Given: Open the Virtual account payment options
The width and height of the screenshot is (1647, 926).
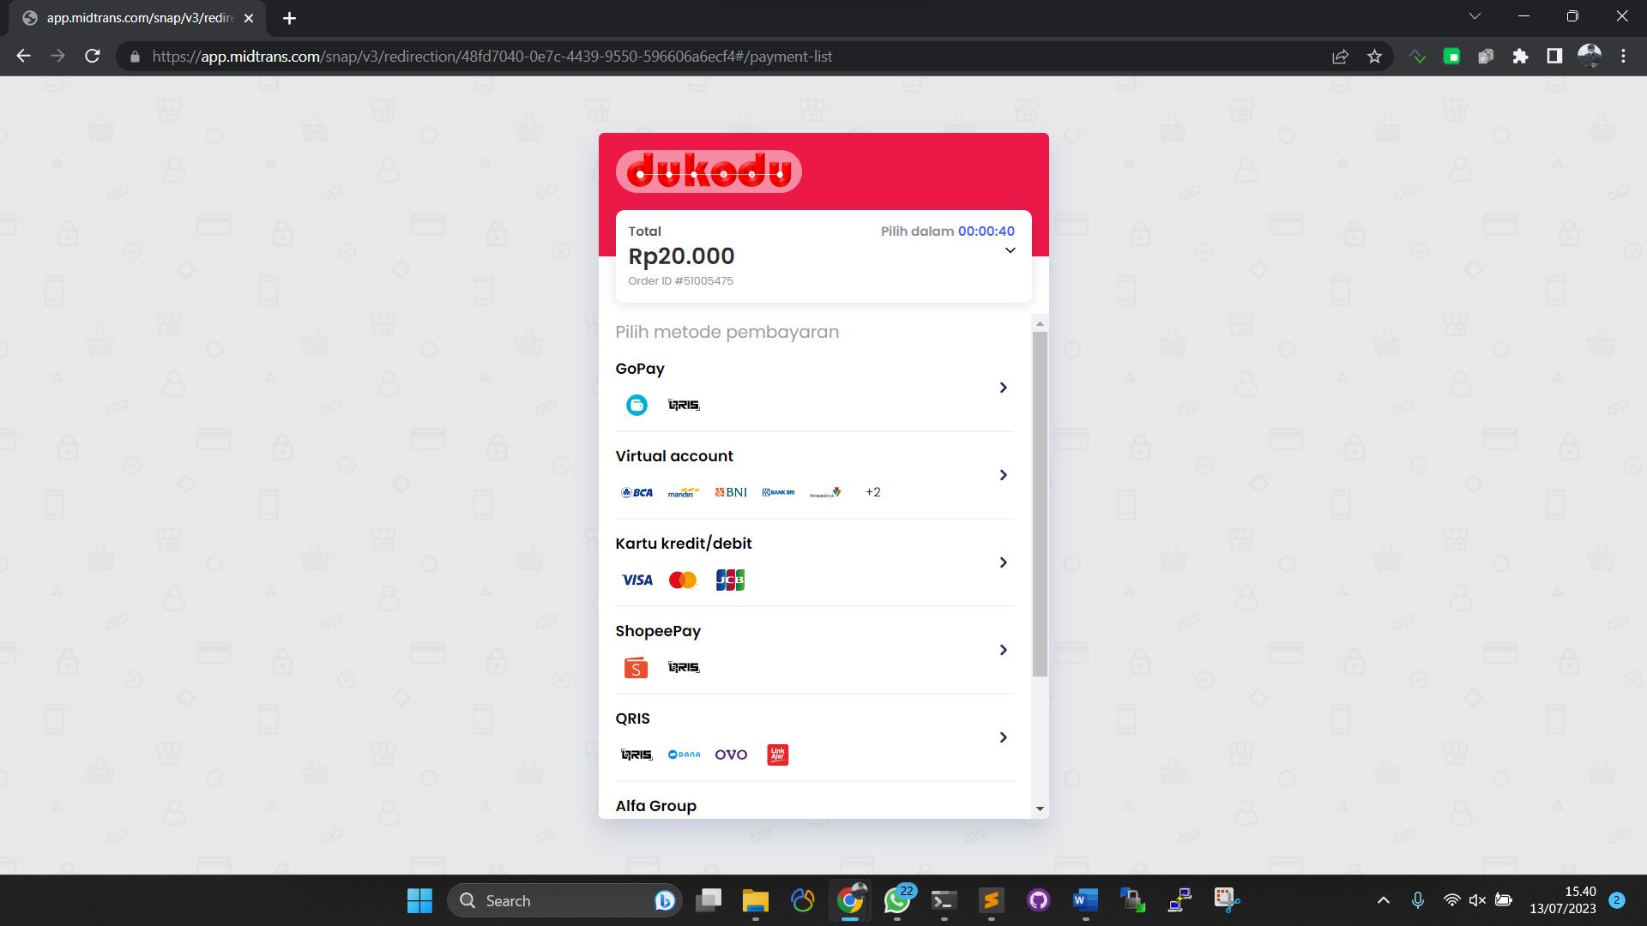Looking at the screenshot, I should click(1003, 475).
